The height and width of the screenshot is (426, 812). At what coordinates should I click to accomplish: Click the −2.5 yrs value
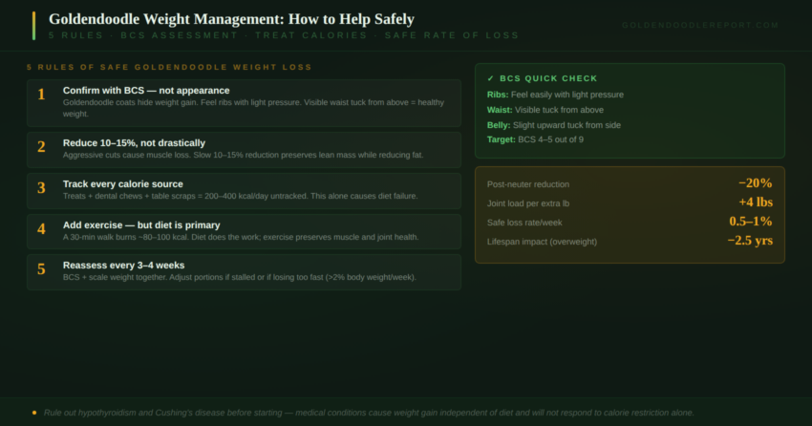click(750, 240)
